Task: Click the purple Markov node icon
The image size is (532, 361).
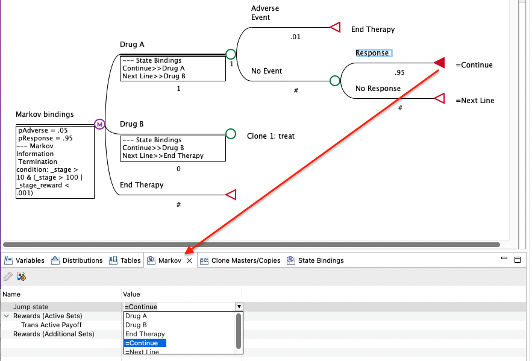Action: 99,125
